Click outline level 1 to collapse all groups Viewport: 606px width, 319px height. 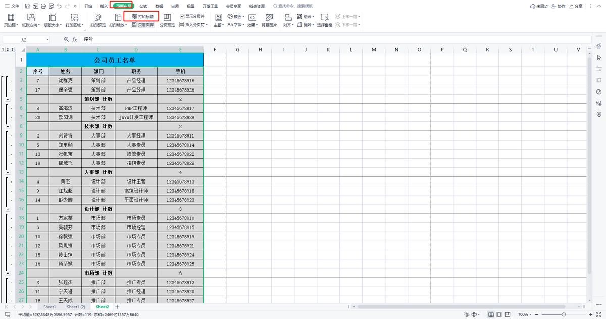(x=4, y=49)
